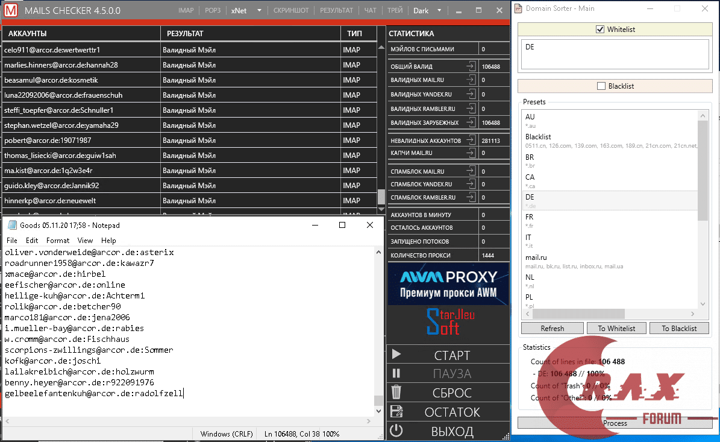Screen dimensions: 720x442
Task: Open the ЧАТ menu item
Action: [370, 11]
